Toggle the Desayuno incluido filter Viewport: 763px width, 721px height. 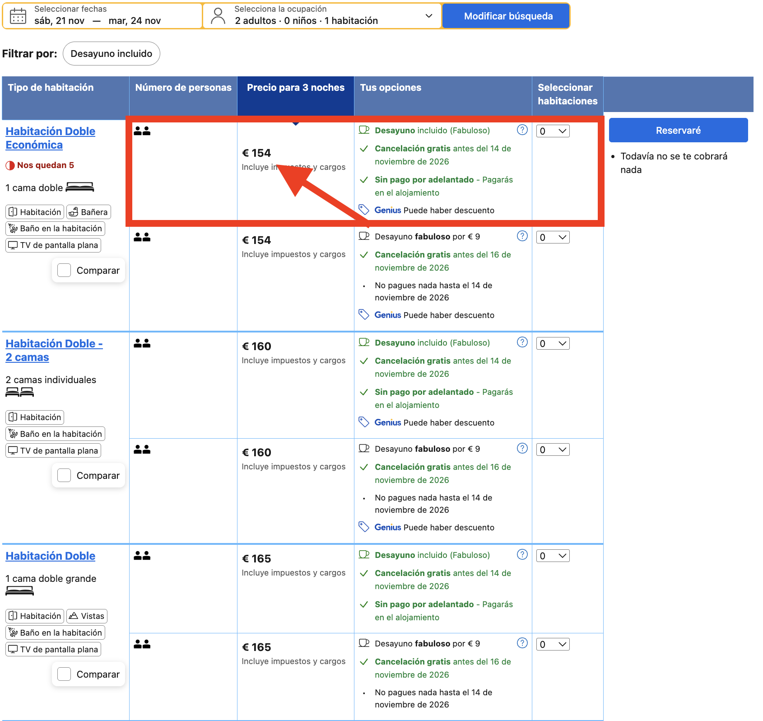click(112, 54)
